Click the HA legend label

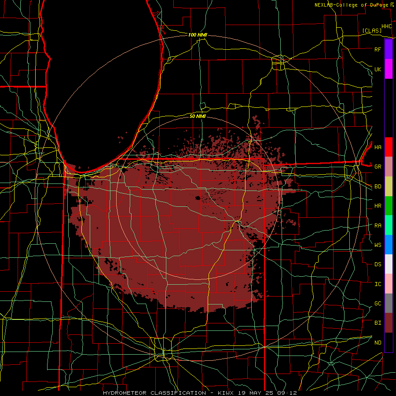click(378, 147)
